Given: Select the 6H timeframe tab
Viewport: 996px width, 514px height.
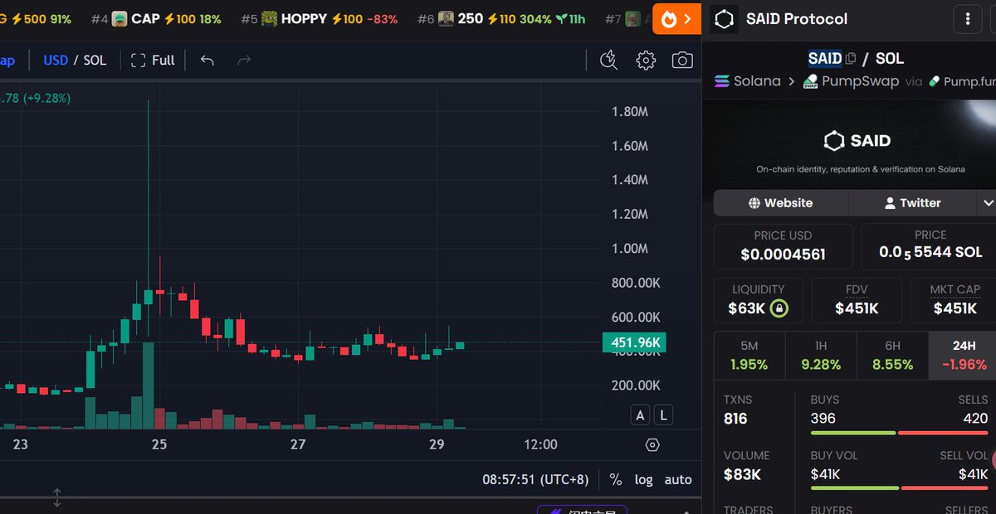Looking at the screenshot, I should (893, 356).
